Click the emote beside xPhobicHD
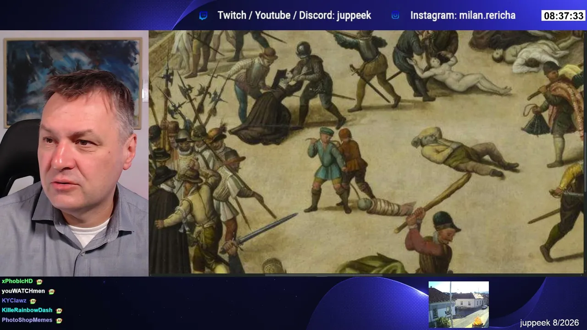Image resolution: width=587 pixels, height=330 pixels. [39, 281]
